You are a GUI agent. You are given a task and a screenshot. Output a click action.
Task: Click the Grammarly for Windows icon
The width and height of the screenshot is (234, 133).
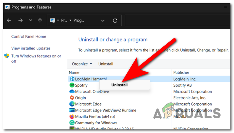pyautogui.click(x=72, y=123)
